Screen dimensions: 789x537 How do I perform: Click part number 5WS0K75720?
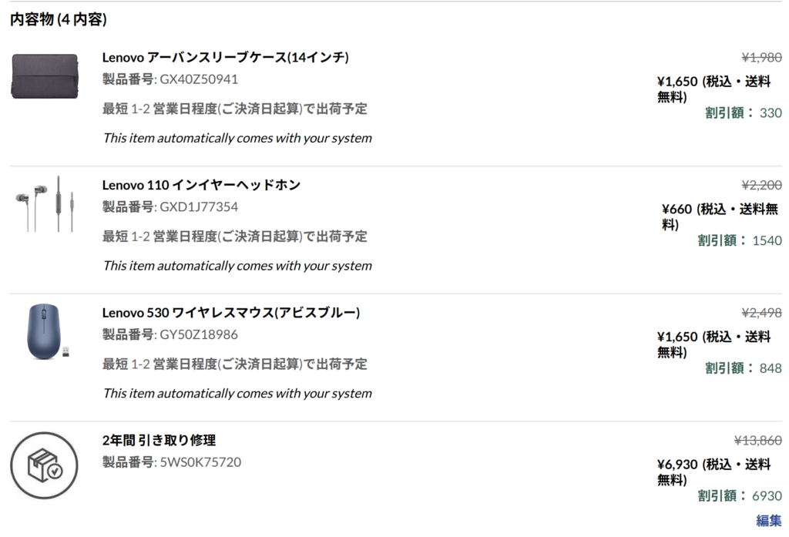200,462
